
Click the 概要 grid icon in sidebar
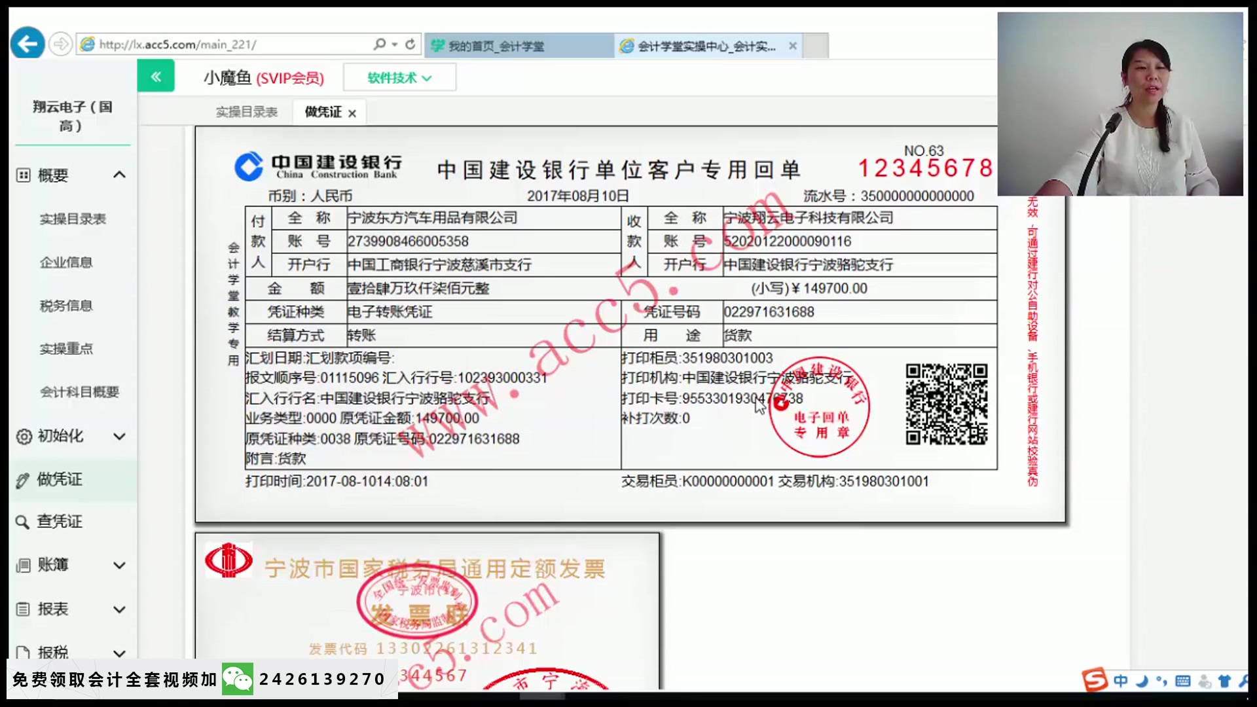pyautogui.click(x=24, y=175)
